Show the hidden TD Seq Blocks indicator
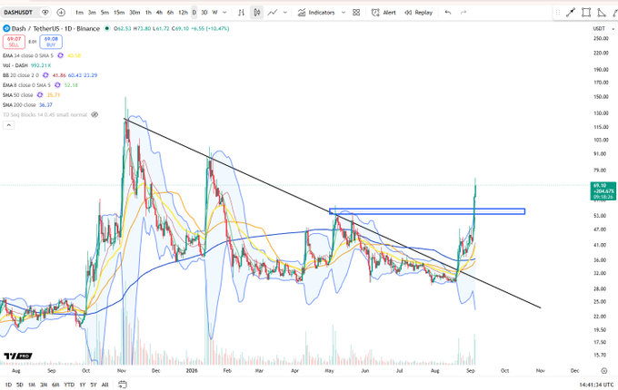 (x=95, y=115)
